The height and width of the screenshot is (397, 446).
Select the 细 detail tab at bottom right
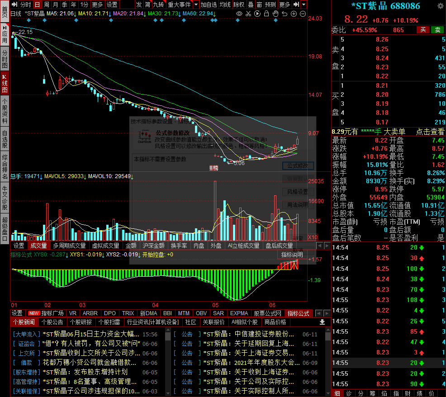pos(337,393)
